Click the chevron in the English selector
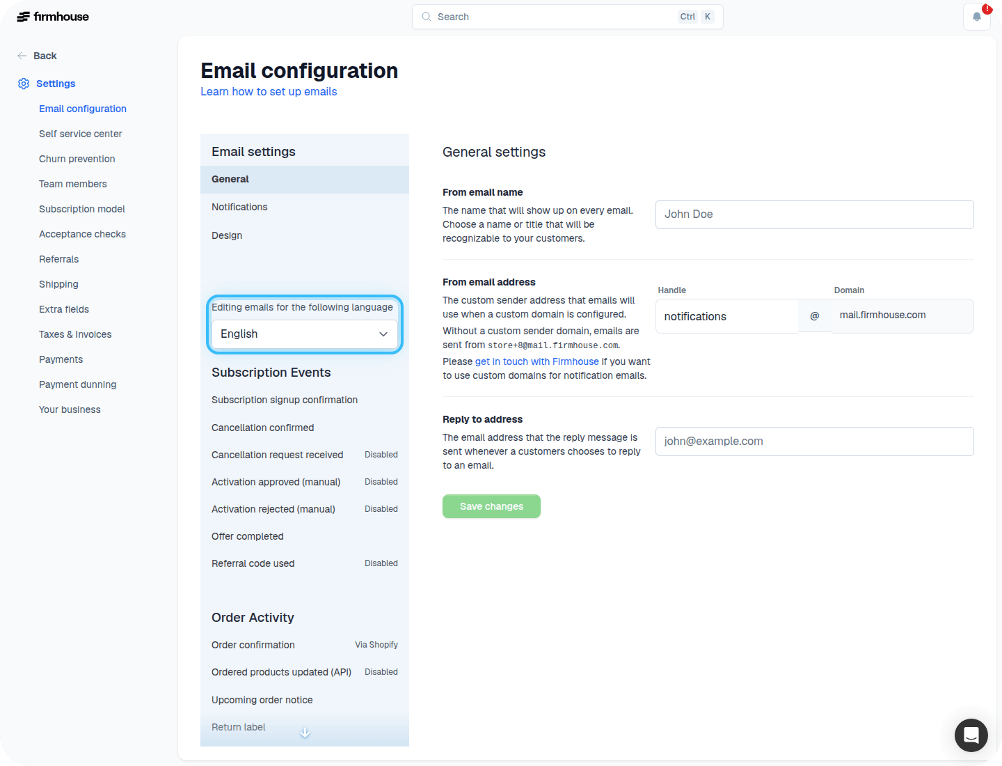This screenshot has height=766, width=1002. [383, 334]
